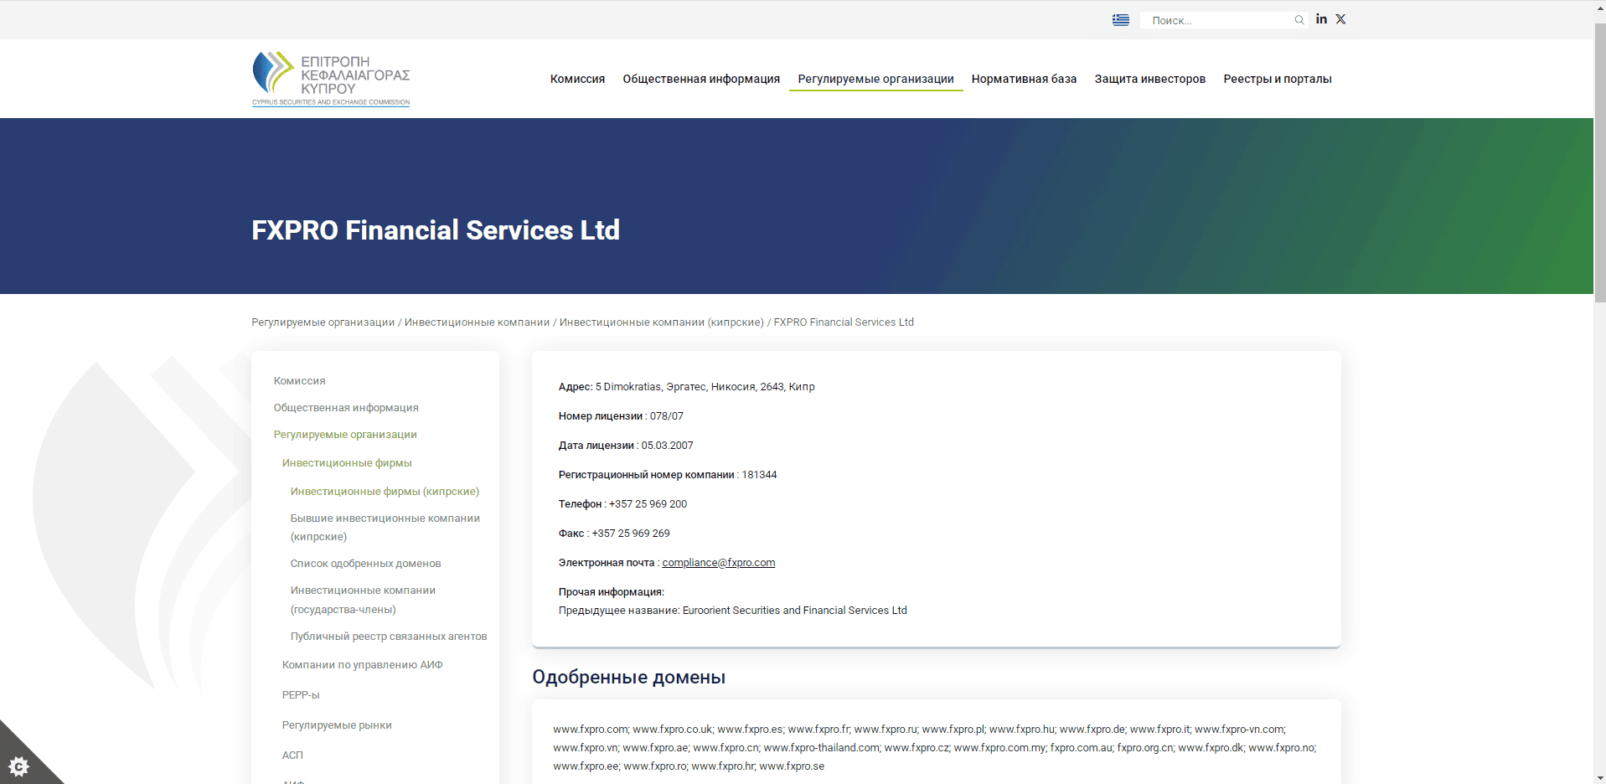Click breadcrumb Регулируемые организации
The height and width of the screenshot is (784, 1606).
pos(323,322)
